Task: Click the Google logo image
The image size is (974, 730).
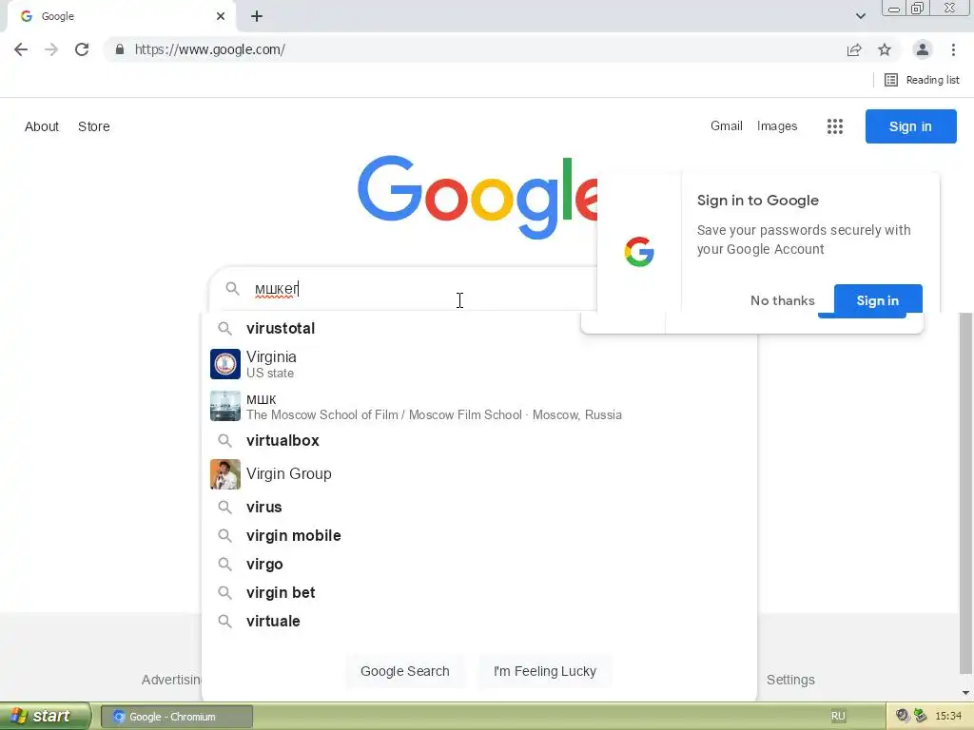Action: click(x=477, y=197)
